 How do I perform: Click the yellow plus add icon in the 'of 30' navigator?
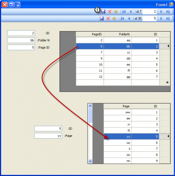(114, 18)
